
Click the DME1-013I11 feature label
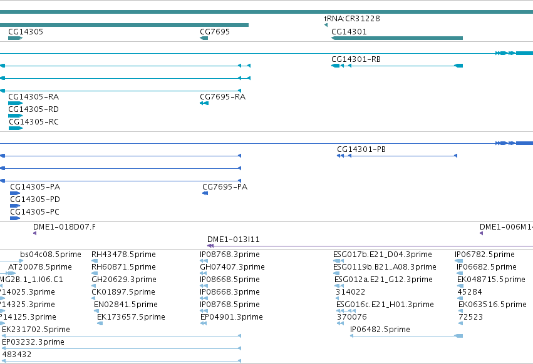click(234, 240)
